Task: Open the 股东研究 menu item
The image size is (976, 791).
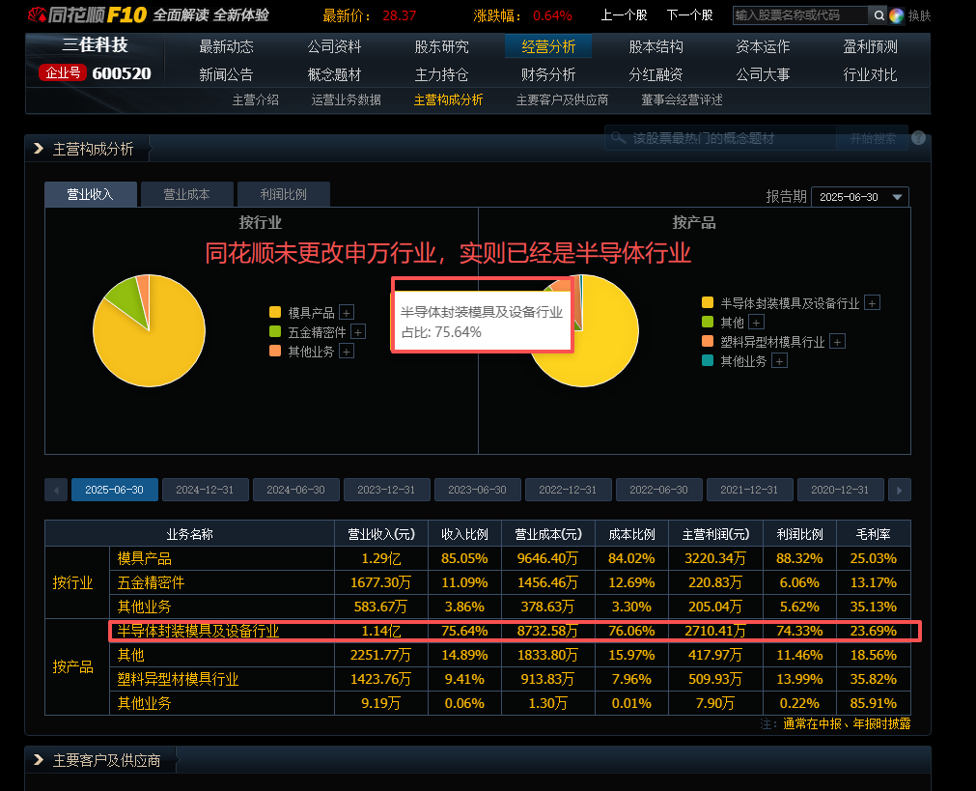Action: coord(441,46)
